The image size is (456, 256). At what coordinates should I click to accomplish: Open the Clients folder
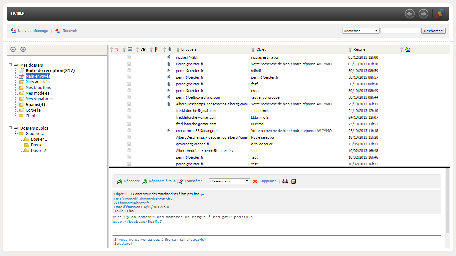pos(32,116)
